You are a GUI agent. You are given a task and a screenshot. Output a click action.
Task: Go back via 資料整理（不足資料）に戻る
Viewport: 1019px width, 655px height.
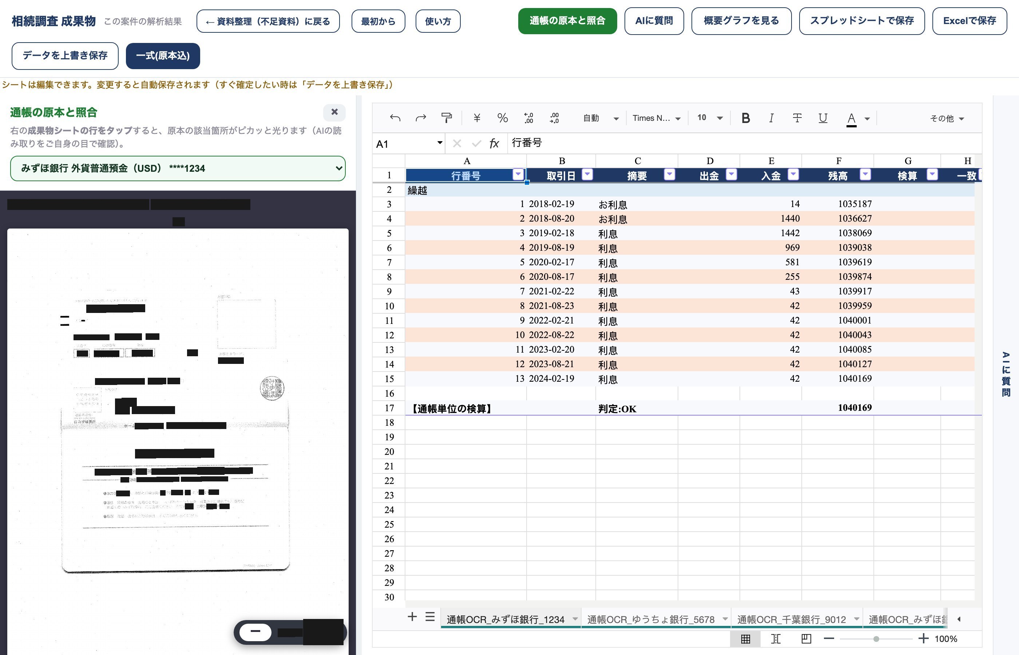pyautogui.click(x=268, y=21)
